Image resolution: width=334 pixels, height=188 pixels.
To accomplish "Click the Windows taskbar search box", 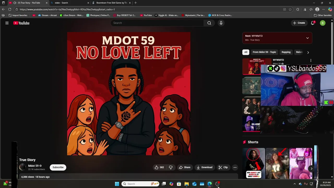I will (140, 184).
